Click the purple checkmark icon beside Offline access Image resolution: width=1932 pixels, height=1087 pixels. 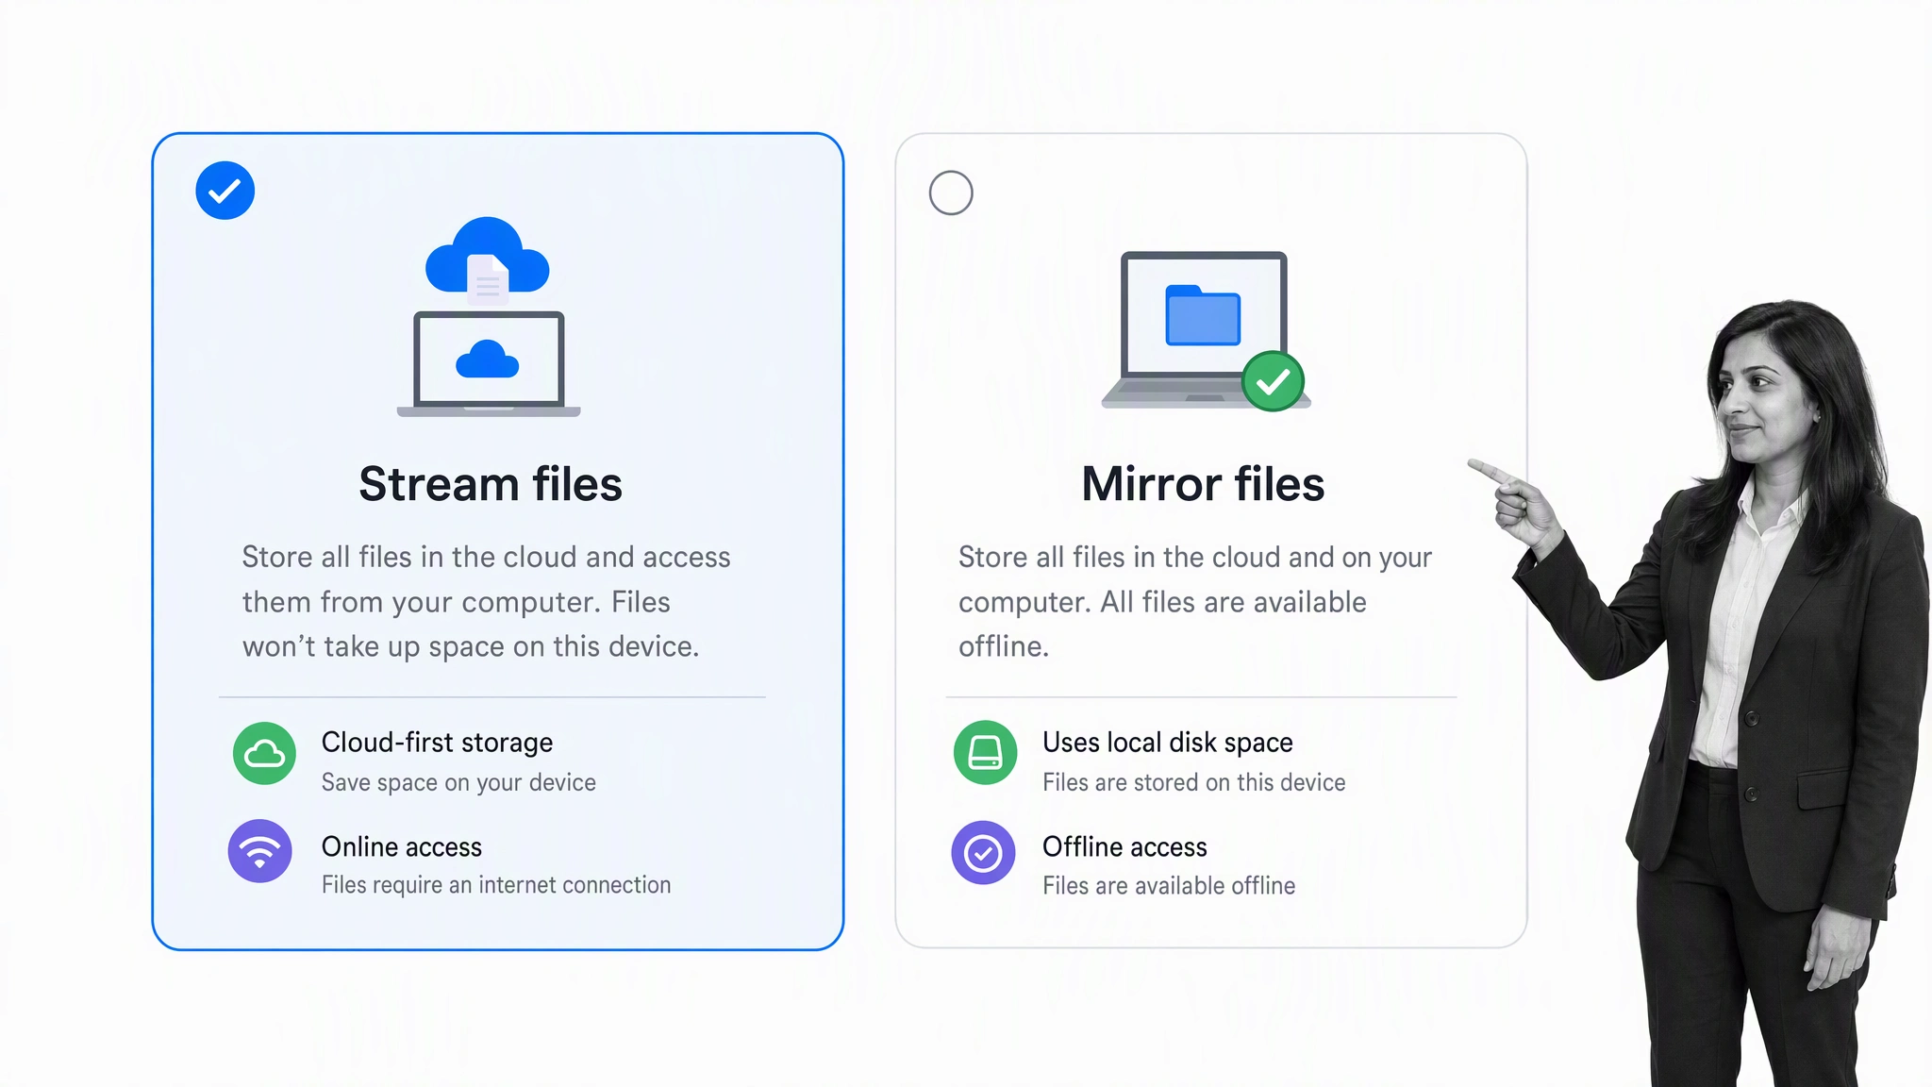pos(983,852)
